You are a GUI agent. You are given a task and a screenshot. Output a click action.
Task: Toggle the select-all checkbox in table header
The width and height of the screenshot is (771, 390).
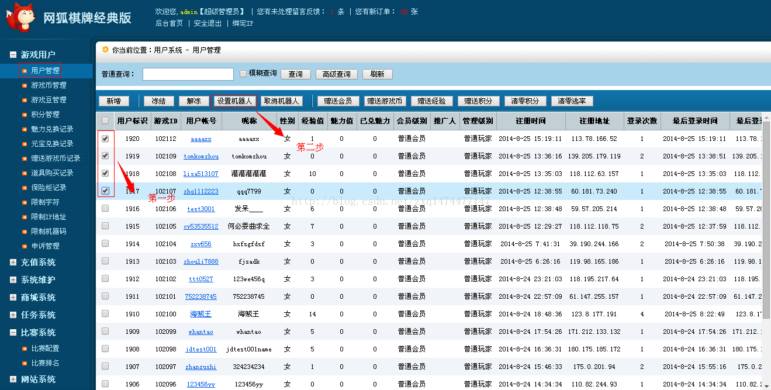[105, 121]
